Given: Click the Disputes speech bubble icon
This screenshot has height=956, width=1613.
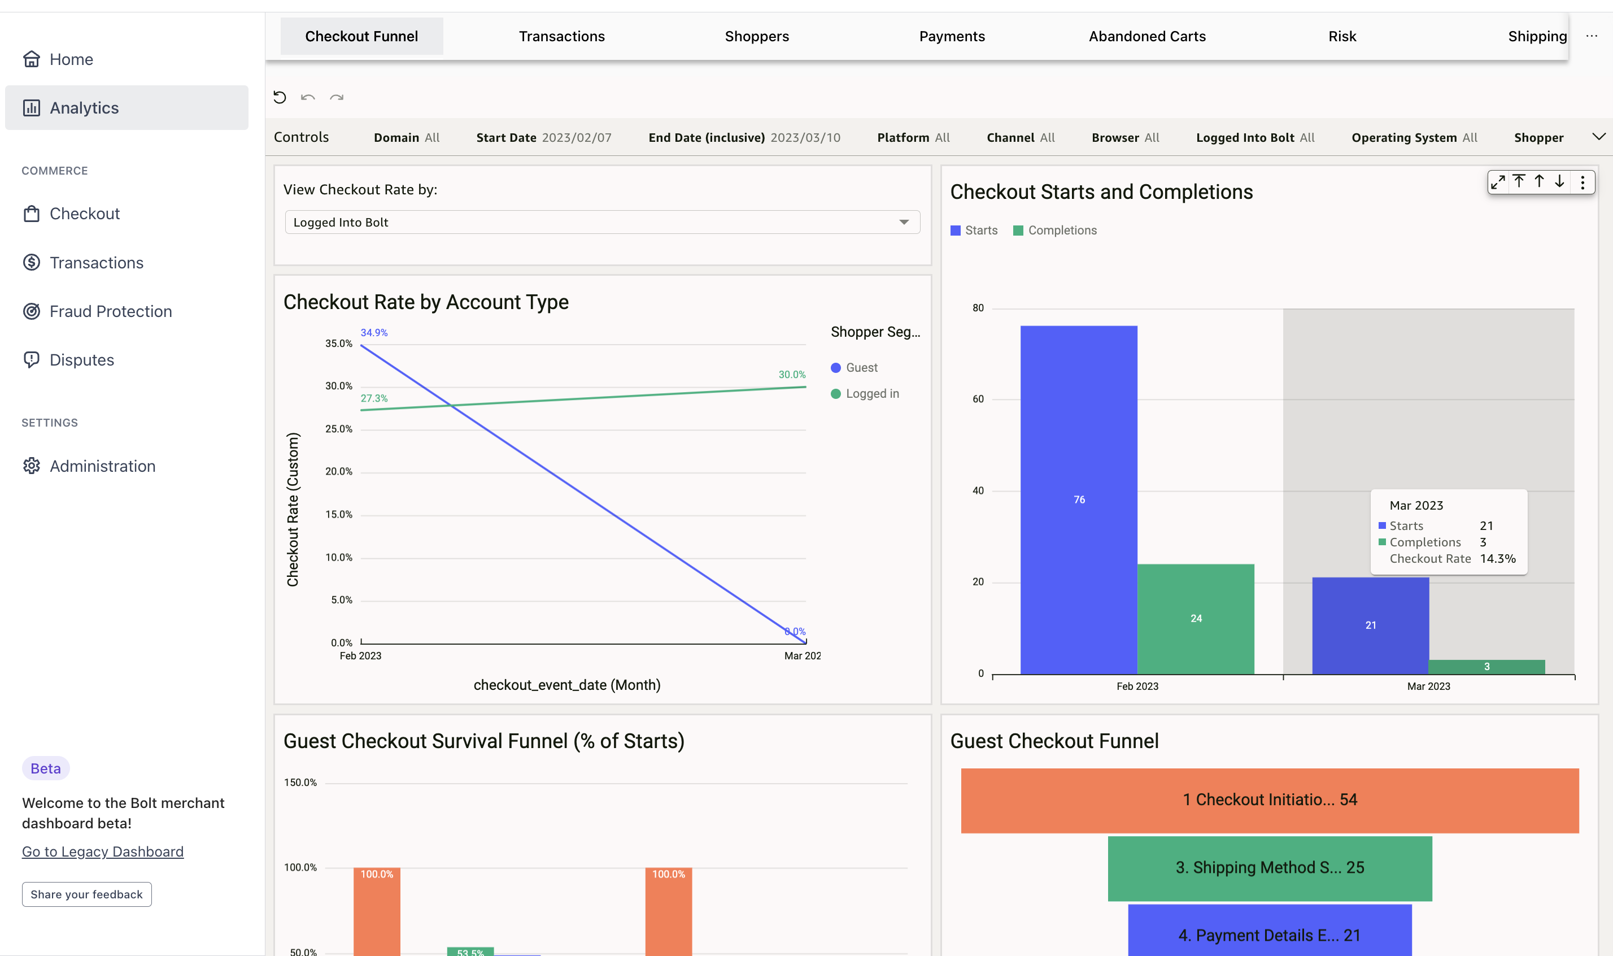Looking at the screenshot, I should [x=32, y=359].
